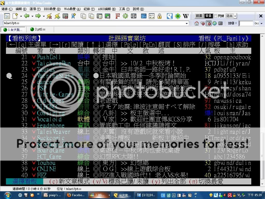Click the add bookmark star icon
The height and width of the screenshot is (199, 265).
tap(73, 16)
